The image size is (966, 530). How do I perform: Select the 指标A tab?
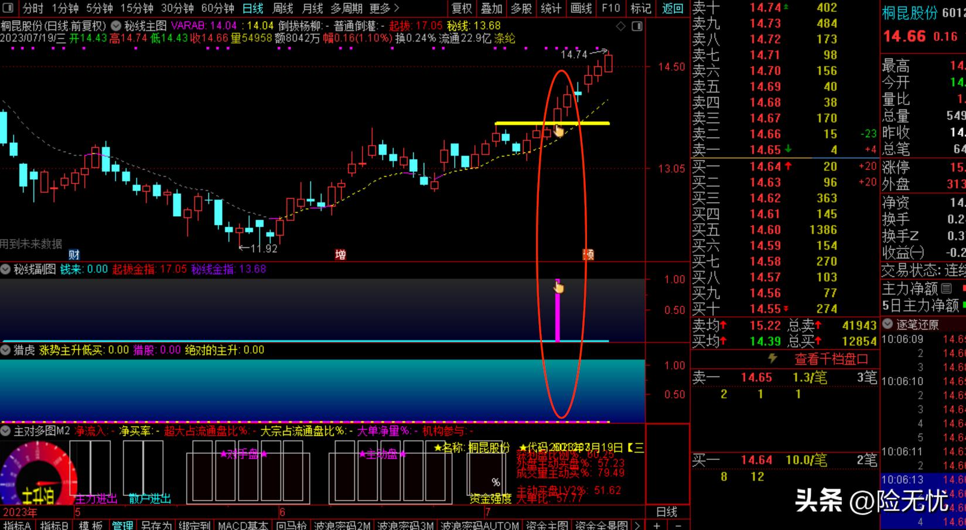(17, 525)
